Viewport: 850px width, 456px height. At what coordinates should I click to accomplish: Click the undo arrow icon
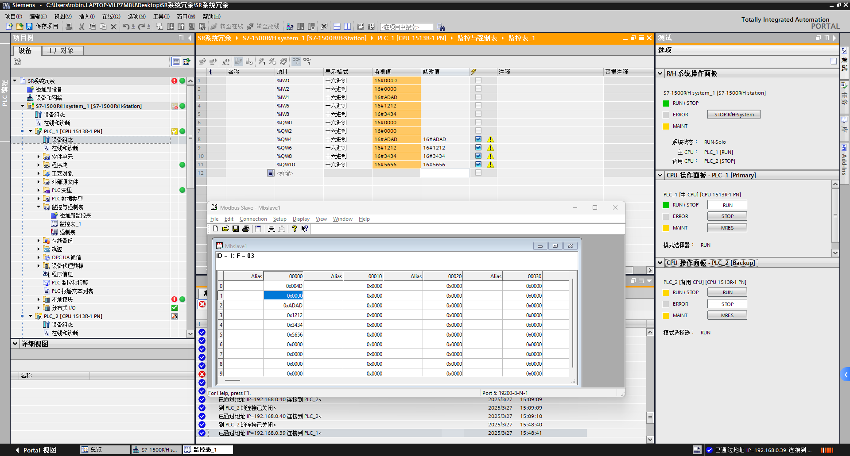click(x=126, y=27)
